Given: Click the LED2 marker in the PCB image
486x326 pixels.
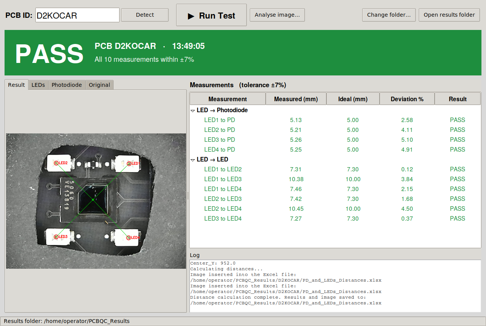Looking at the screenshot, I should pyautogui.click(x=56, y=163).
